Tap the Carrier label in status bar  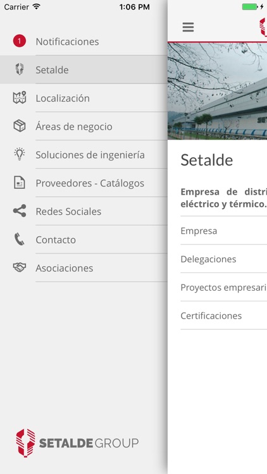[x=16, y=7]
